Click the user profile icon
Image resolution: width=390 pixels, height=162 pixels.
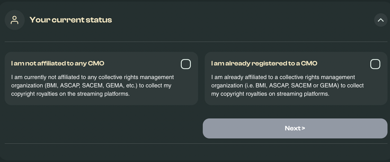point(15,20)
